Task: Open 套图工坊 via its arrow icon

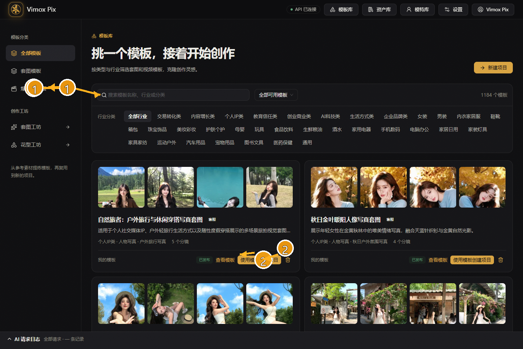Action: click(x=68, y=127)
